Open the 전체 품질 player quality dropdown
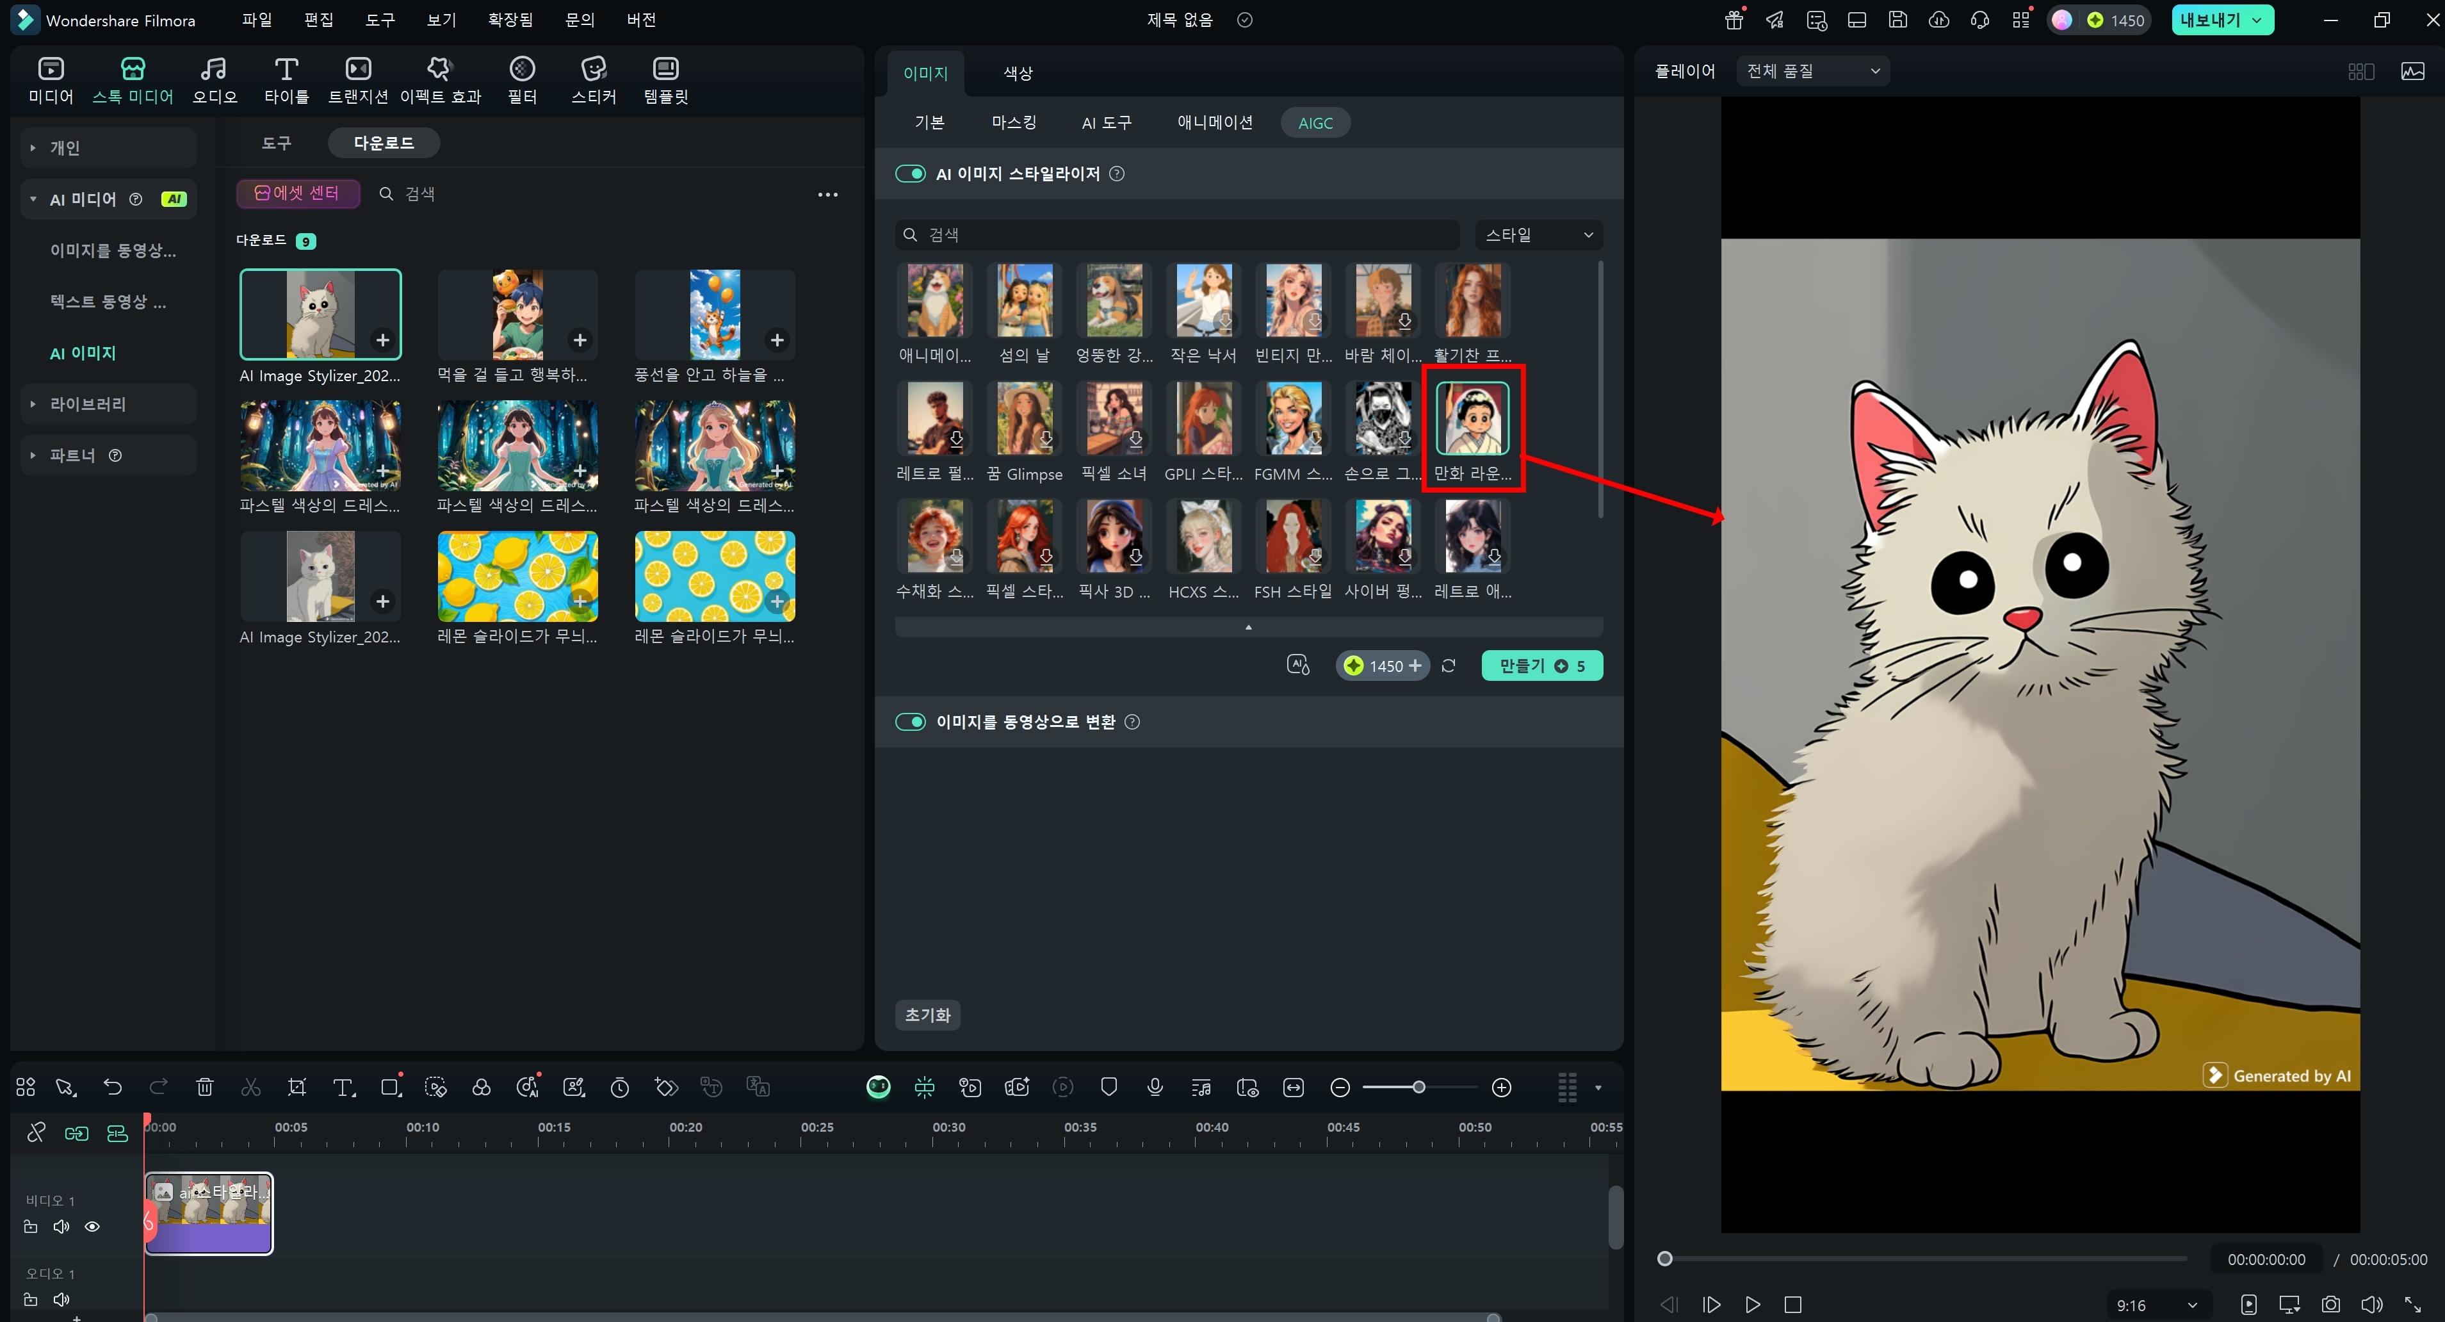Image resolution: width=2445 pixels, height=1322 pixels. [x=1812, y=71]
